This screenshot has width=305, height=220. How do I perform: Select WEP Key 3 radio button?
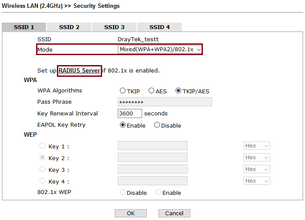(43, 169)
